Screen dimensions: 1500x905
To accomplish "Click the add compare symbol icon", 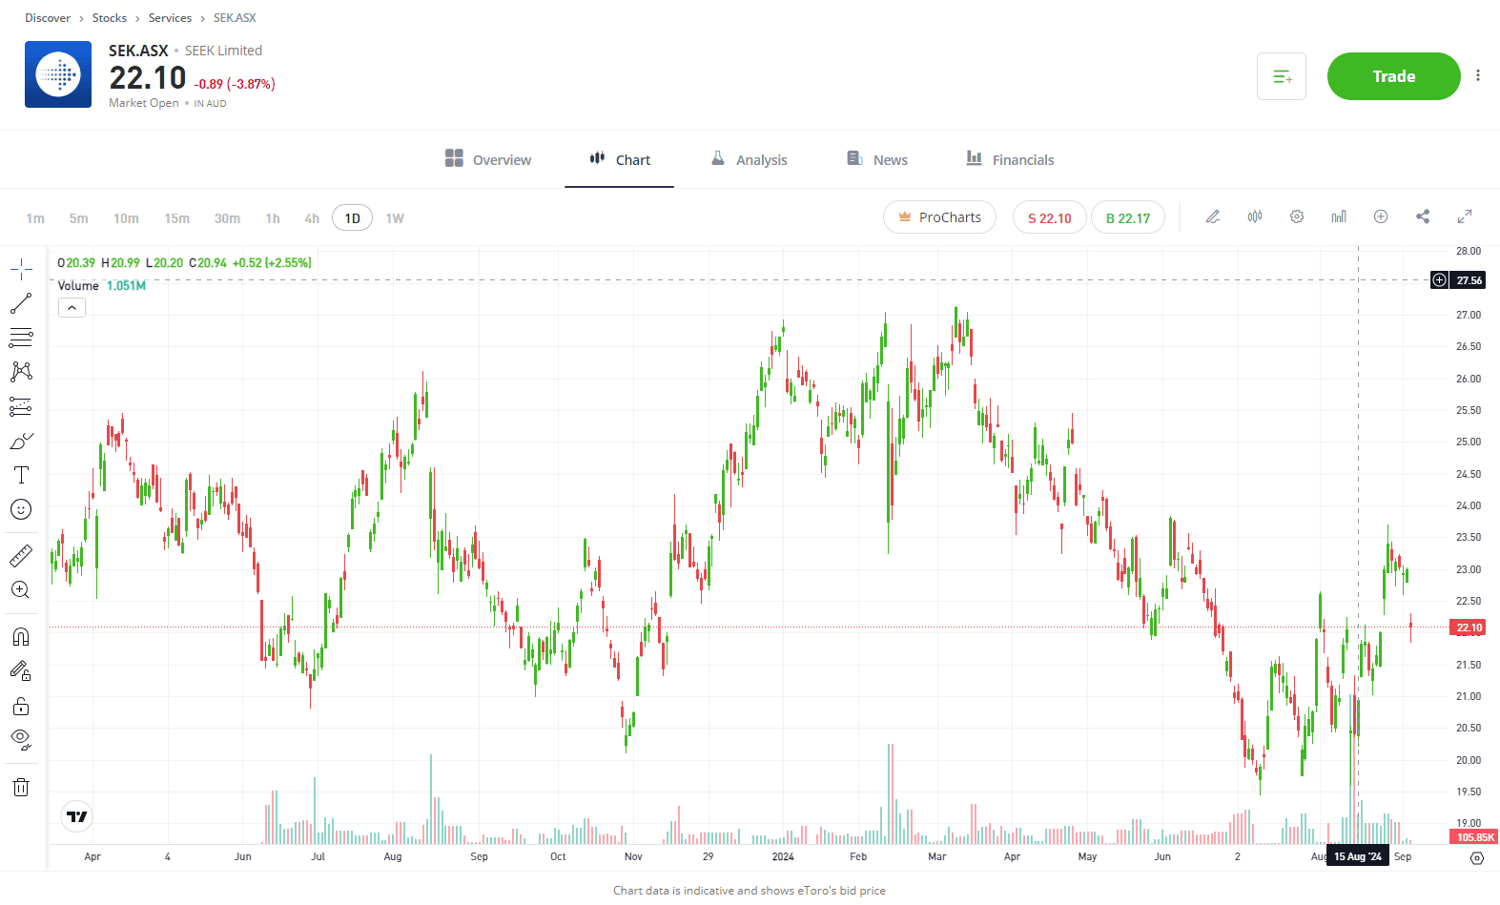I will coord(1381,216).
